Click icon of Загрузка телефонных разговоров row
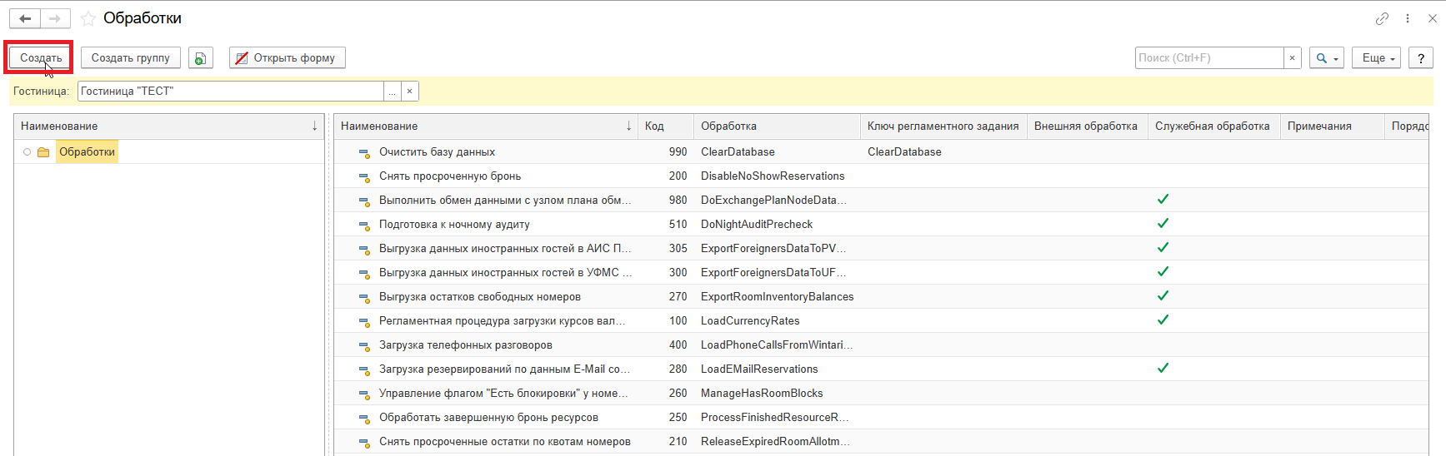The image size is (1446, 456). (x=364, y=345)
